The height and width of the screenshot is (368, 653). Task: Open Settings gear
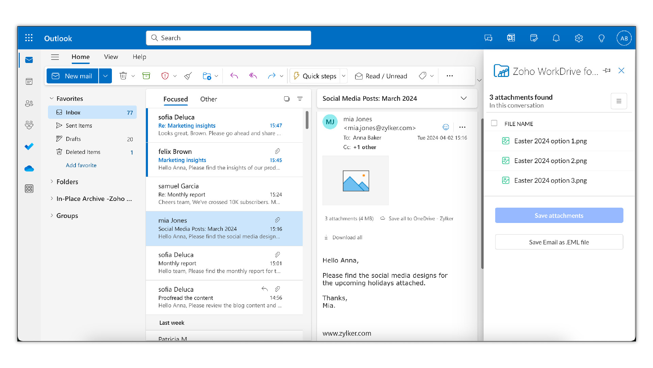[x=579, y=38]
